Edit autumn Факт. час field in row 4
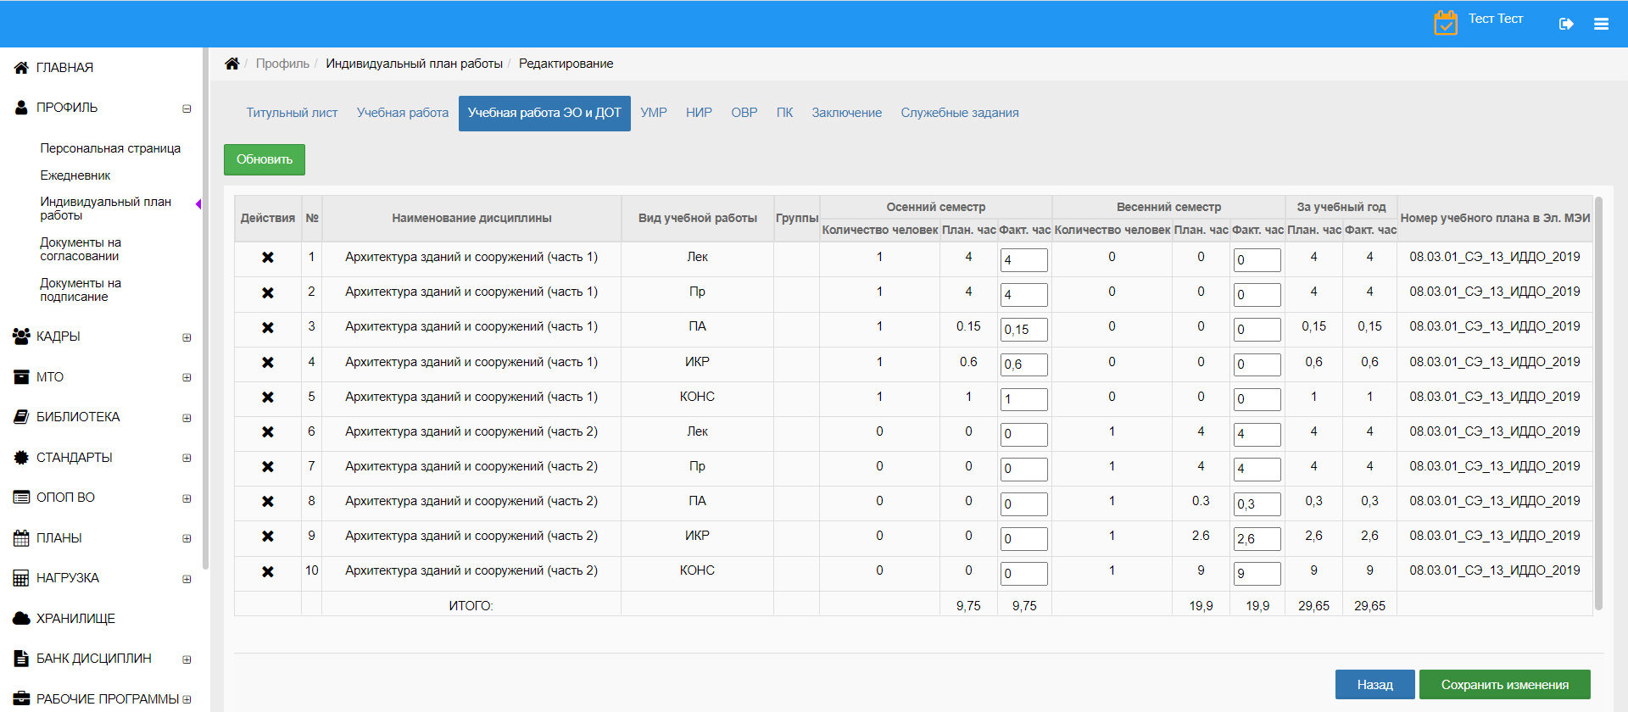This screenshot has width=1628, height=712. tap(1024, 364)
